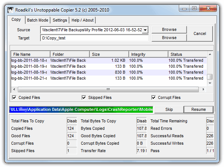The image size is (224, 167).
Task: Click the app icon in title bar
Action: [x=11, y=7]
